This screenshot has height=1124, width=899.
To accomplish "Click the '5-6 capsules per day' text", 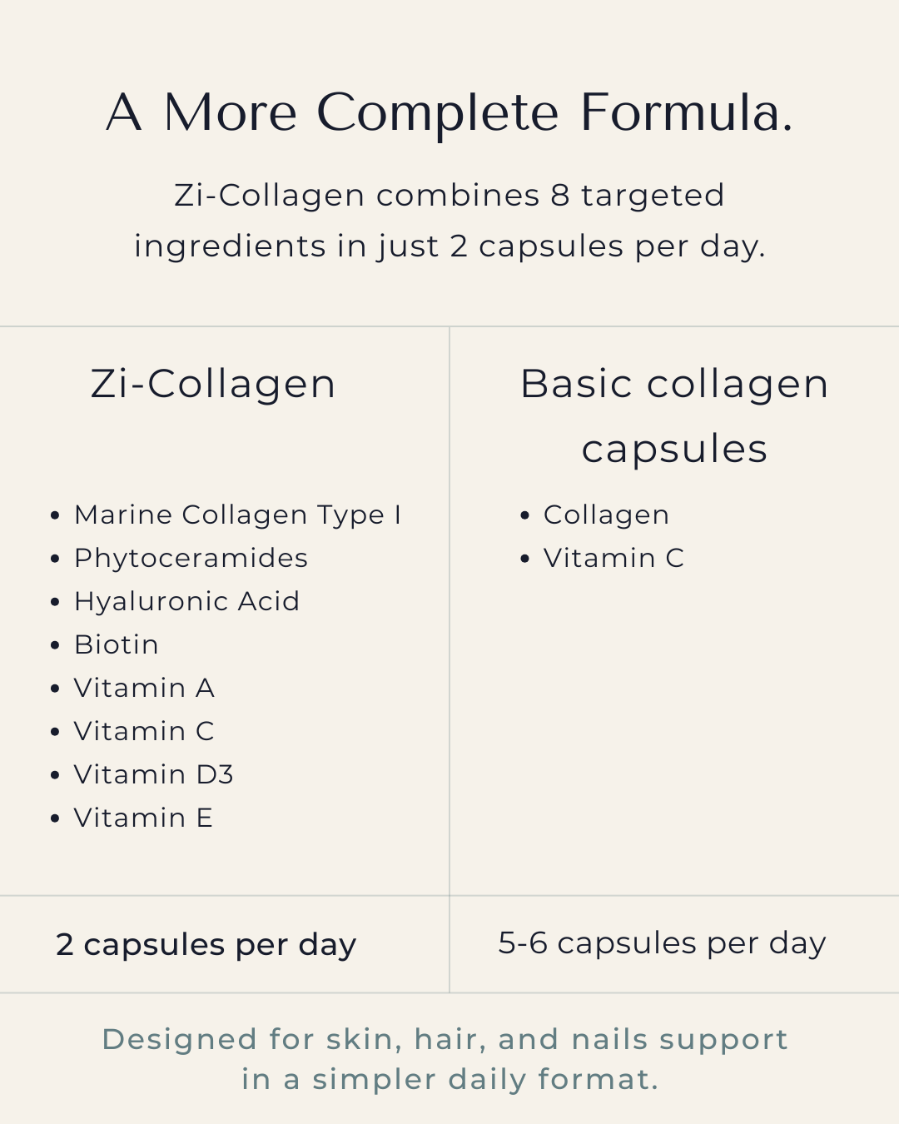I will [x=662, y=942].
